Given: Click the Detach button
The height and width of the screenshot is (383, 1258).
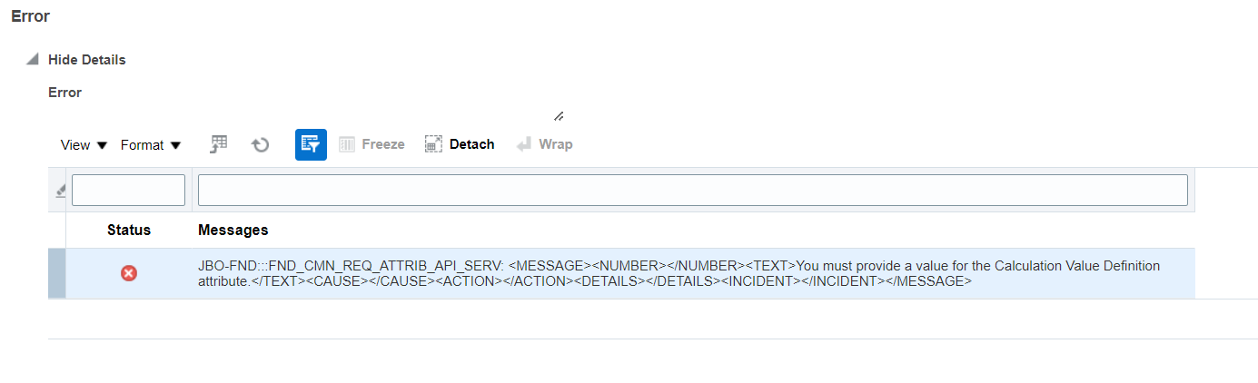Looking at the screenshot, I should pos(460,144).
